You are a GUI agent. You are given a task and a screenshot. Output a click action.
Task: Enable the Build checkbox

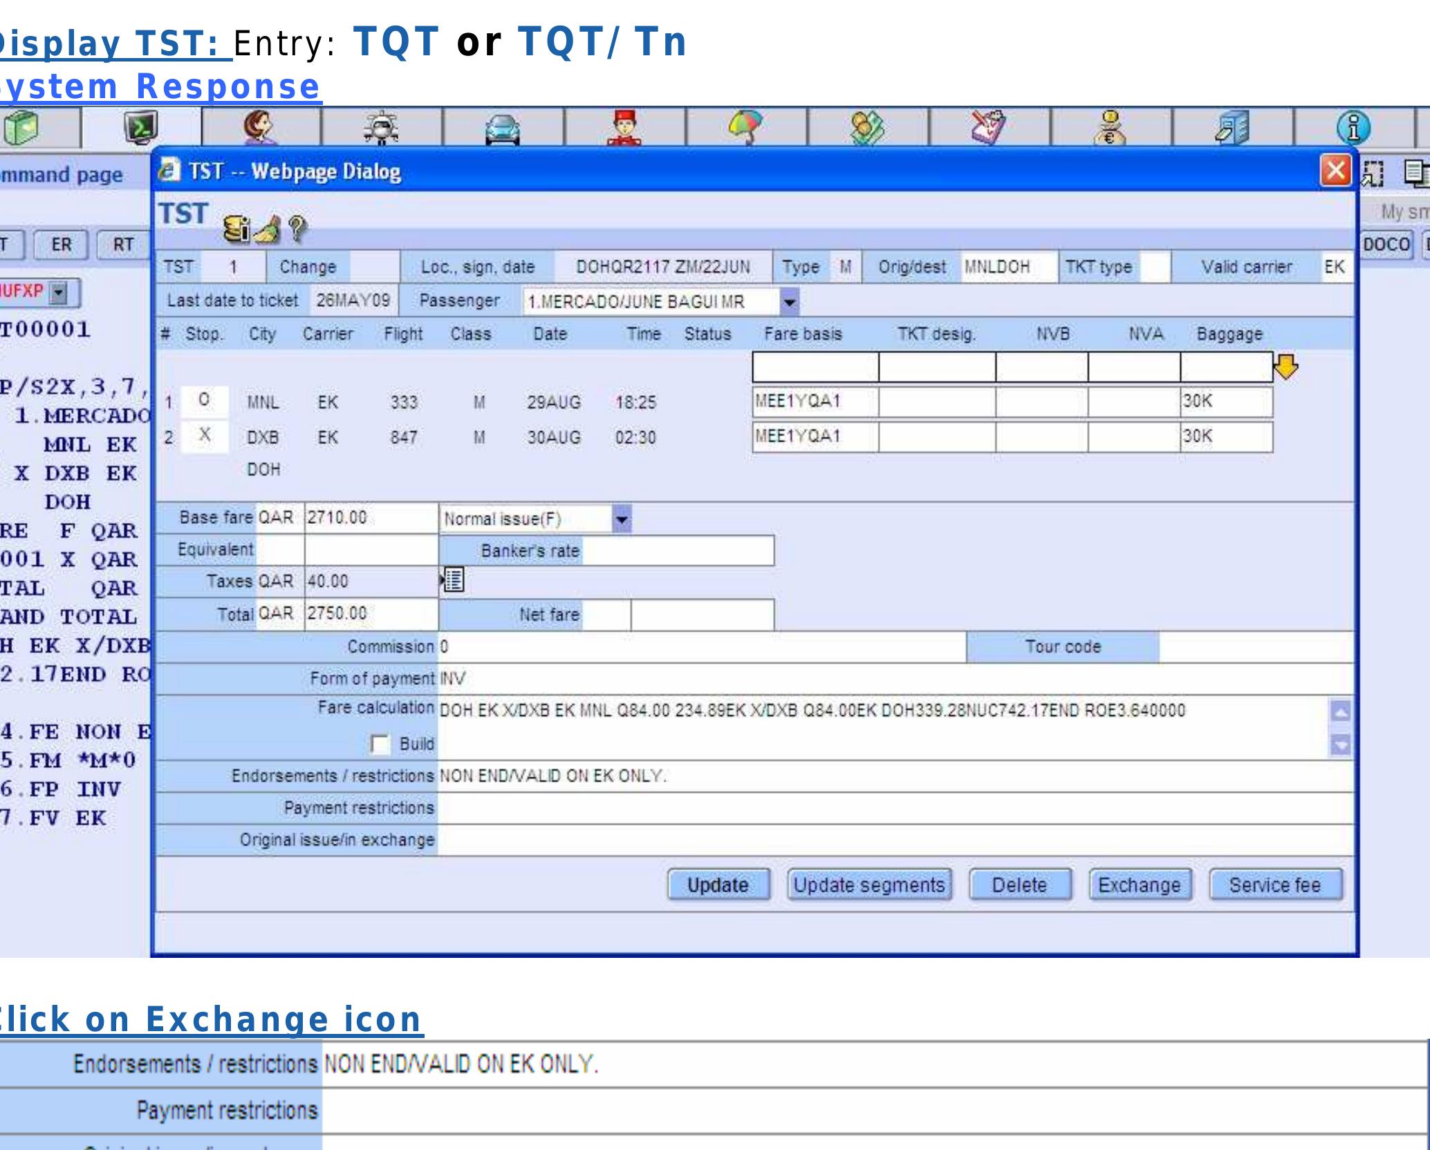[380, 744]
